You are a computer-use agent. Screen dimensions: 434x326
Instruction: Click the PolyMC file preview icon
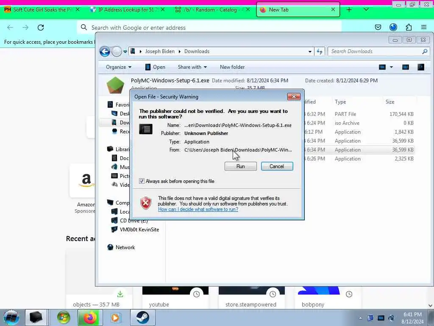pos(115,85)
